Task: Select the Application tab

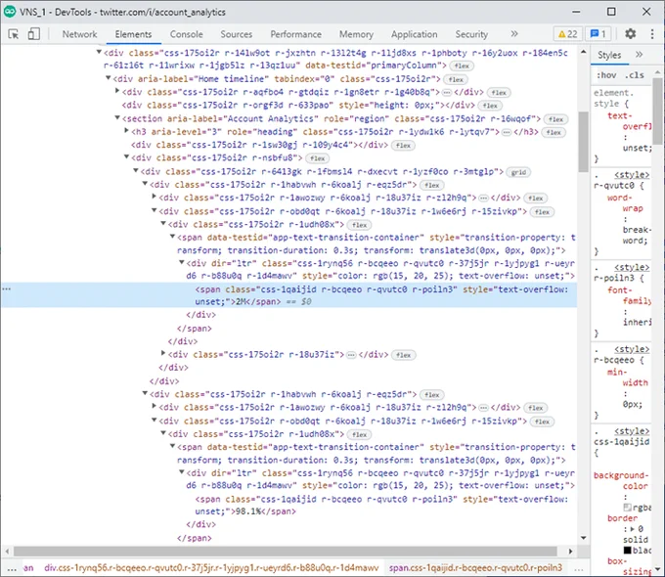Action: click(414, 34)
